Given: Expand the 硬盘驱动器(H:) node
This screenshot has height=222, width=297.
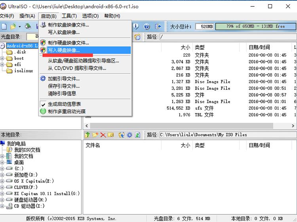Looking at the screenshot, I should coord(2,200).
